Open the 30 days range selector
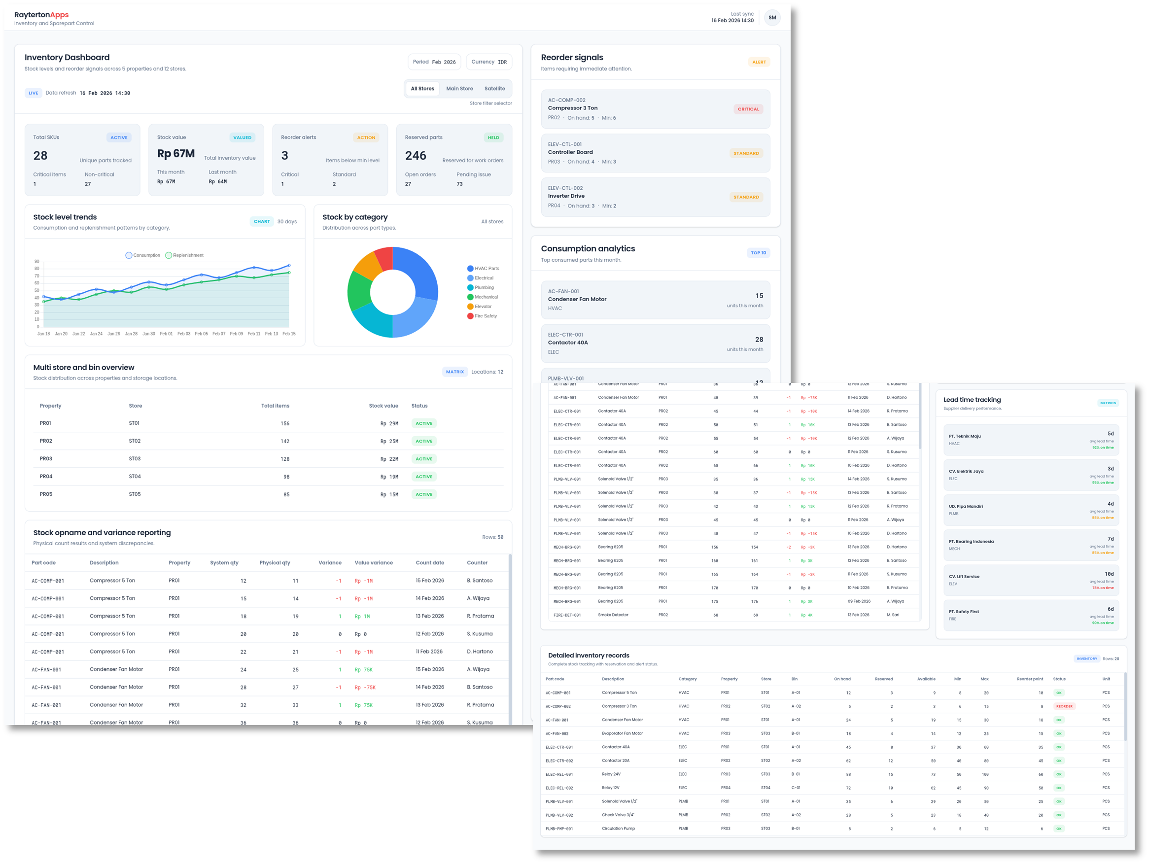The width and height of the screenshot is (1149, 864). click(286, 221)
